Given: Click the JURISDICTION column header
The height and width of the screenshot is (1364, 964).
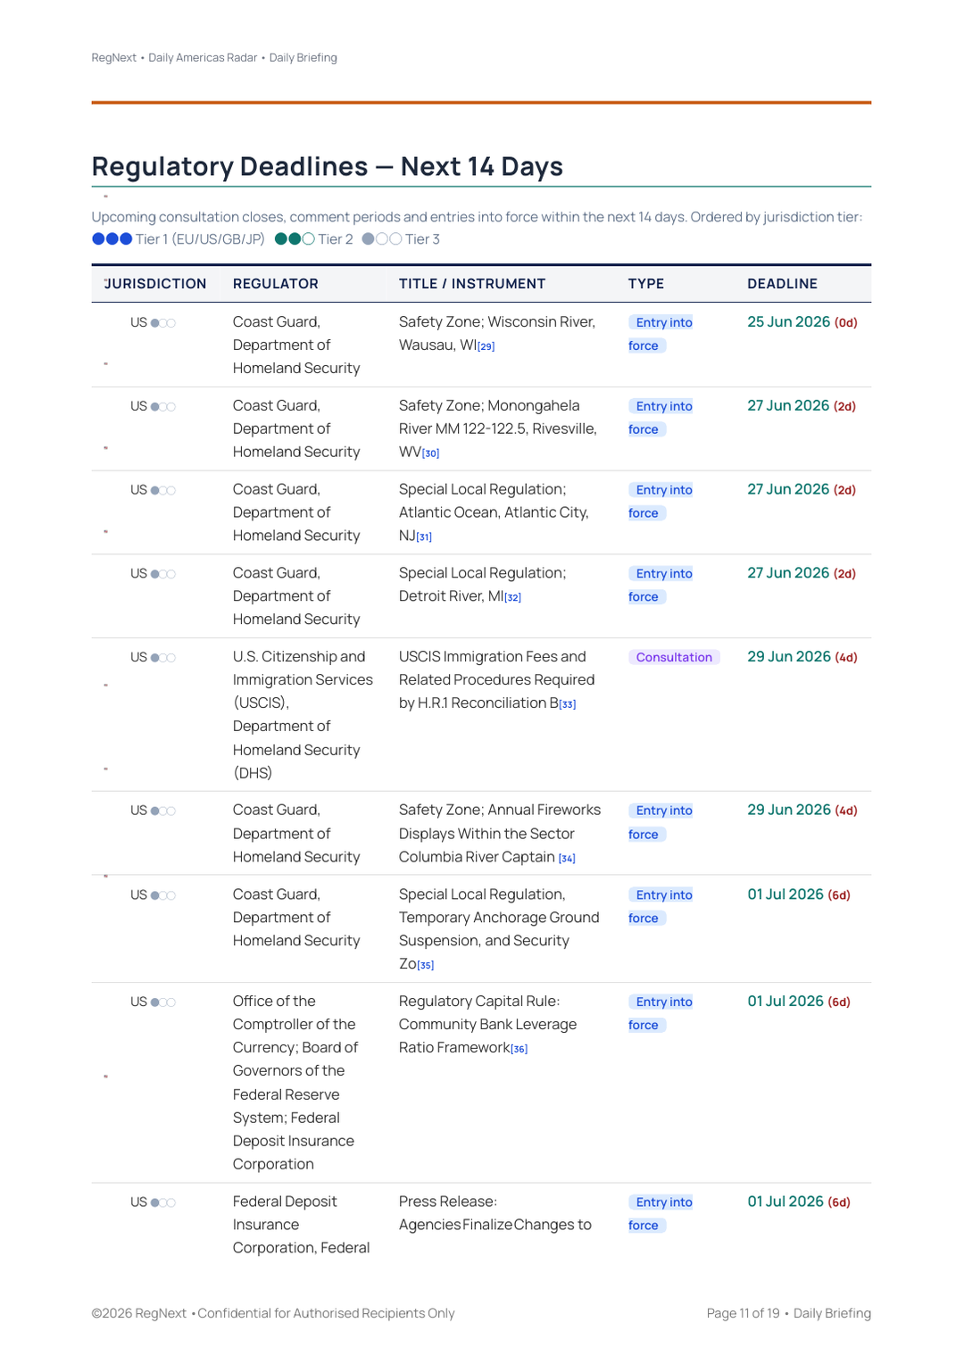Looking at the screenshot, I should click(x=155, y=284).
